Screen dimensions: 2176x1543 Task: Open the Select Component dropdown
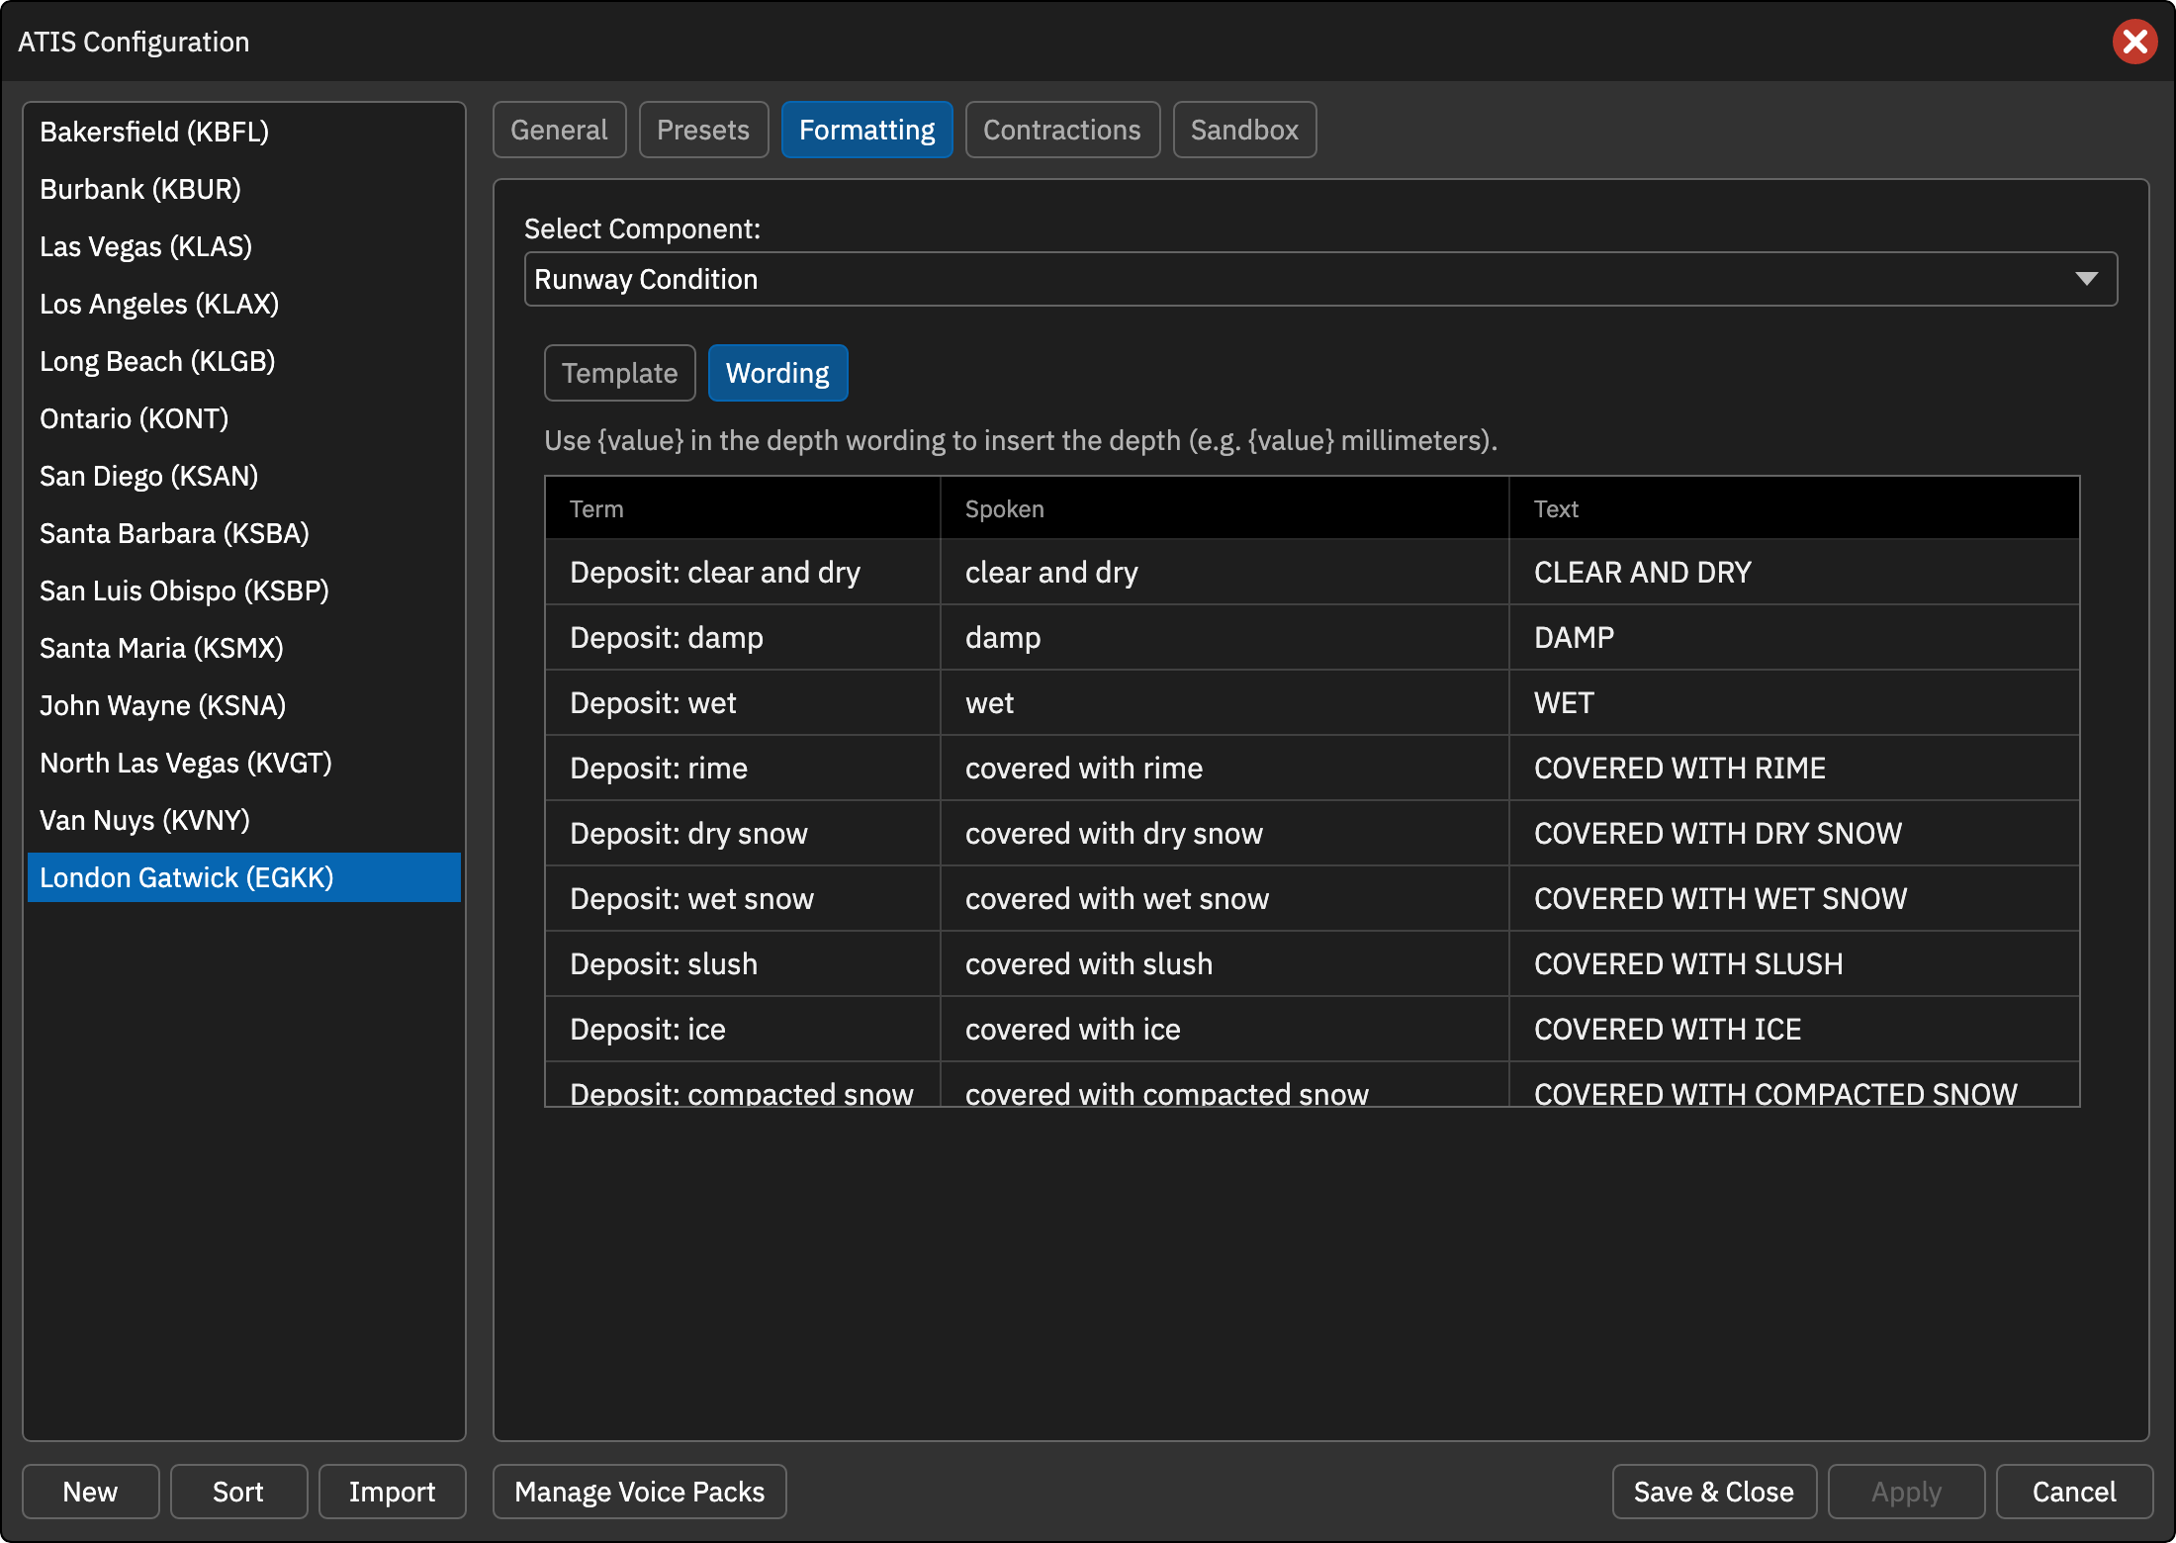(x=1320, y=279)
